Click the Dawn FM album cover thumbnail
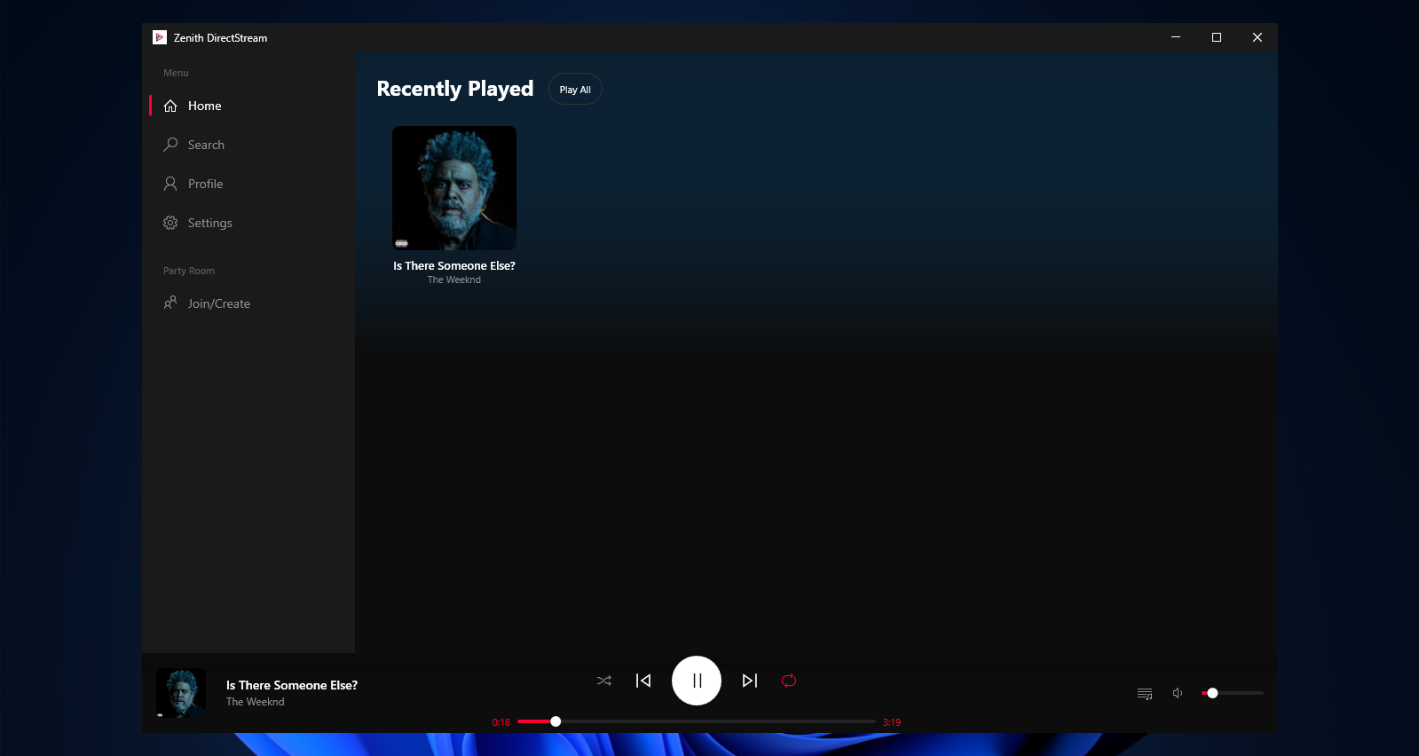Screen dimensions: 1419x756 point(454,188)
